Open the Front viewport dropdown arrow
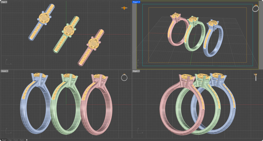263x141 pixels. [7, 71]
